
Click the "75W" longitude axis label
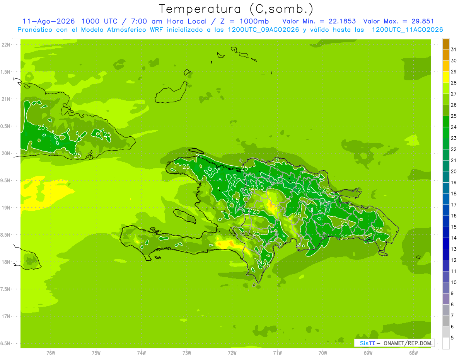(x=96, y=353)
